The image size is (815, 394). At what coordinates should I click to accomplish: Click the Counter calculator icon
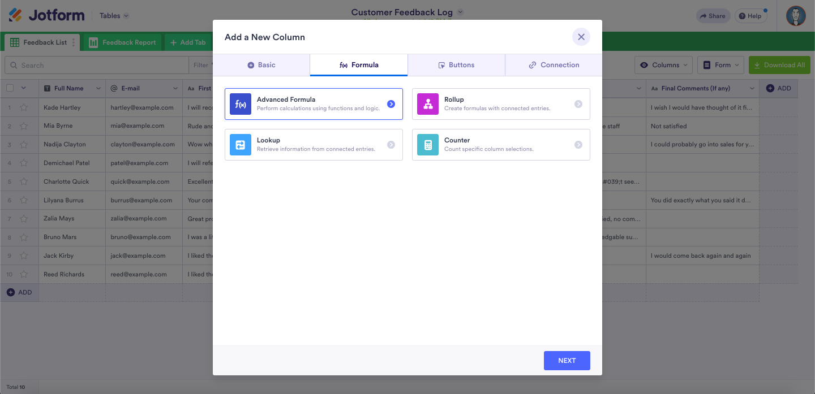pyautogui.click(x=428, y=145)
